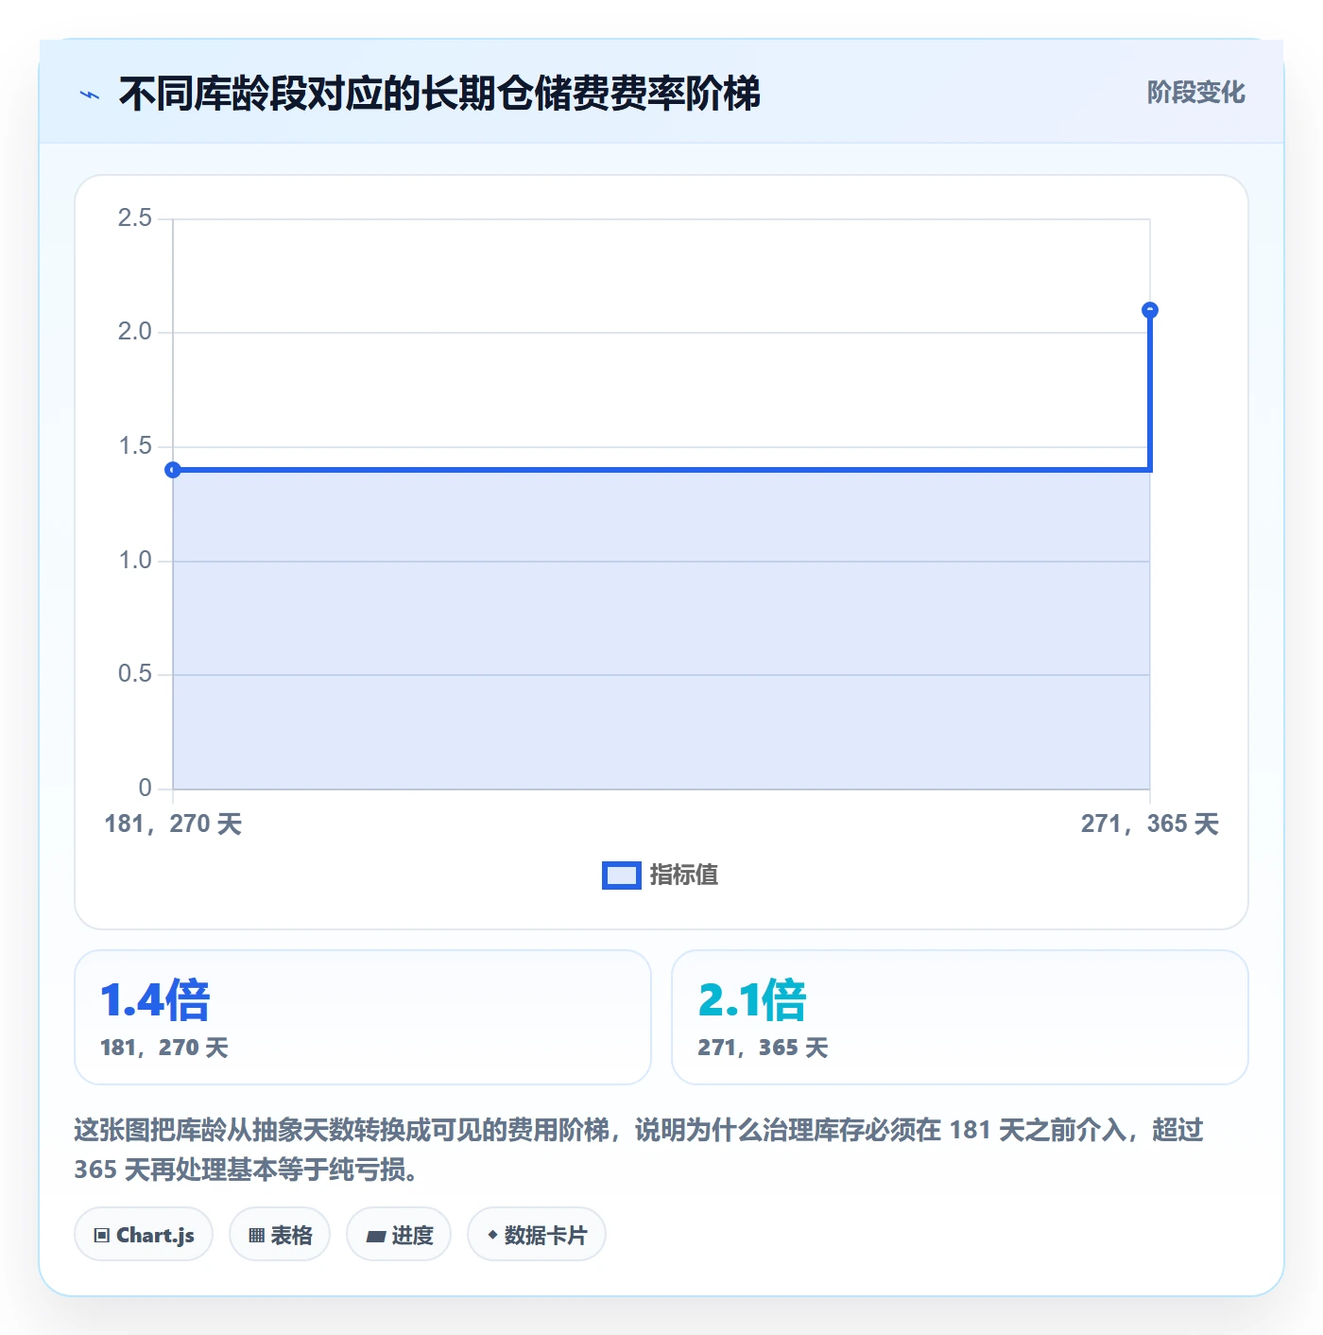This screenshot has width=1323, height=1335.
Task: Click the chart title 不同库龄段对应的长期仓储费费率阶梯
Action: coord(439,94)
